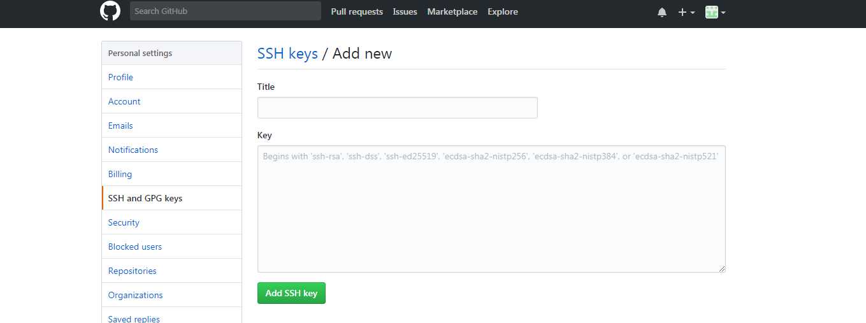This screenshot has width=866, height=323.
Task: Click the Search GitHub field
Action: [x=226, y=11]
